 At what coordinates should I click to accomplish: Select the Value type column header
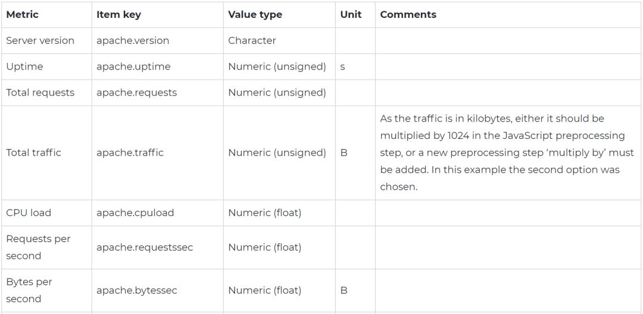pyautogui.click(x=255, y=15)
